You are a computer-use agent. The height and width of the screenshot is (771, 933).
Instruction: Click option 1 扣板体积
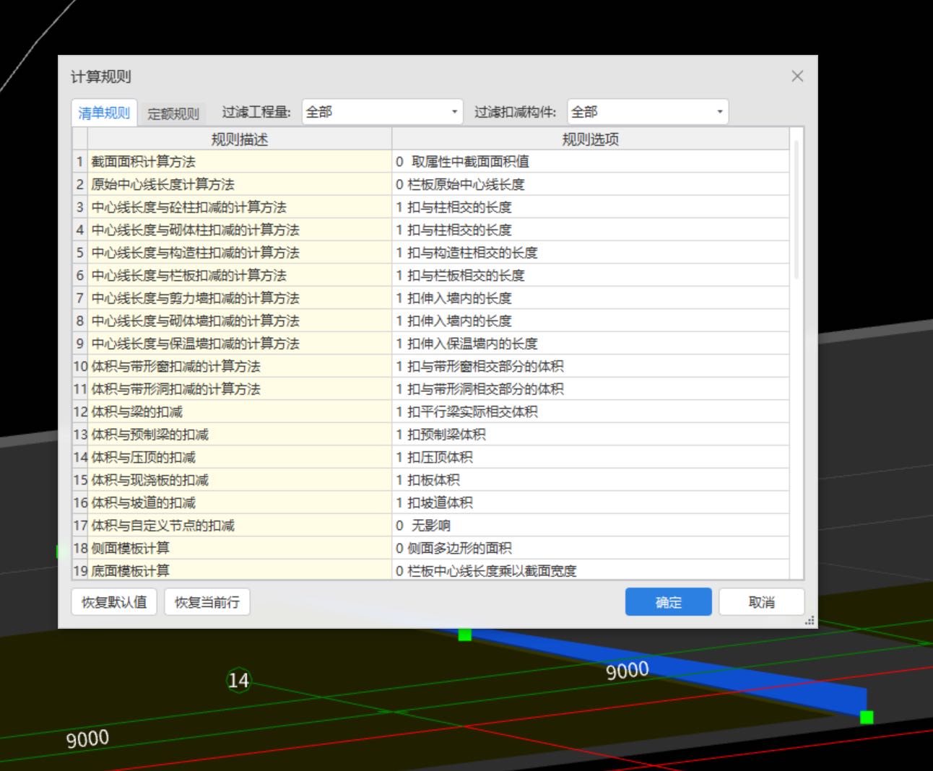591,480
